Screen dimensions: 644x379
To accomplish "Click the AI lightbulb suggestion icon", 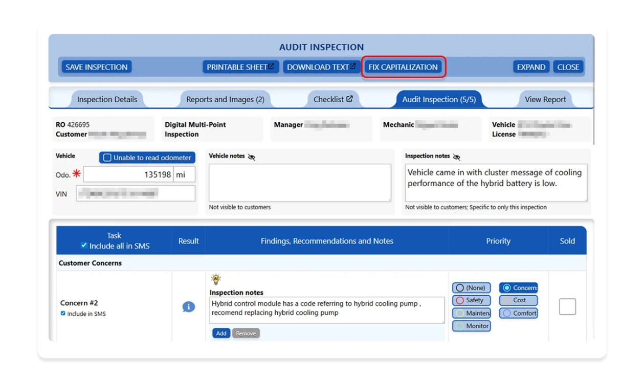I will point(216,278).
